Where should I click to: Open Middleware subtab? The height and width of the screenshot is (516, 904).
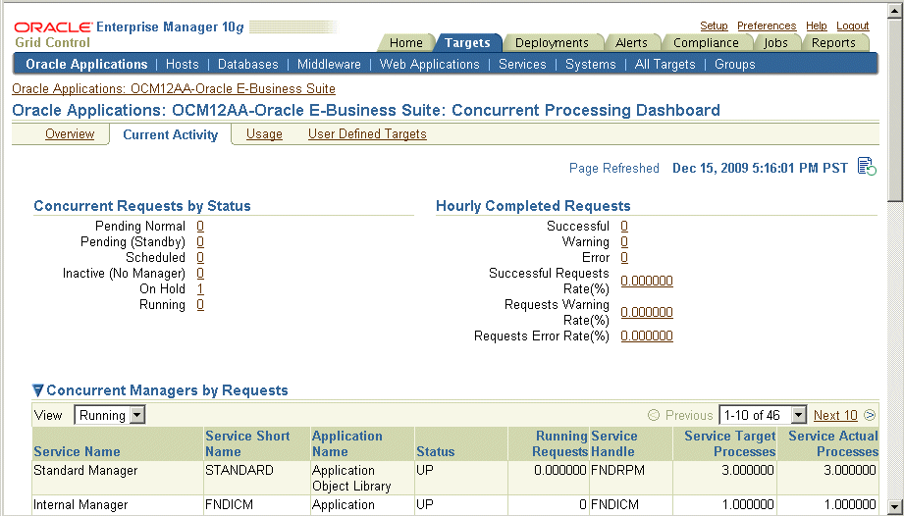[x=329, y=65]
